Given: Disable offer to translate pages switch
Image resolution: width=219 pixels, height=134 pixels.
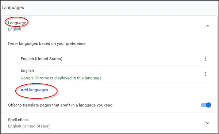Looking at the screenshot, I should point(206,105).
